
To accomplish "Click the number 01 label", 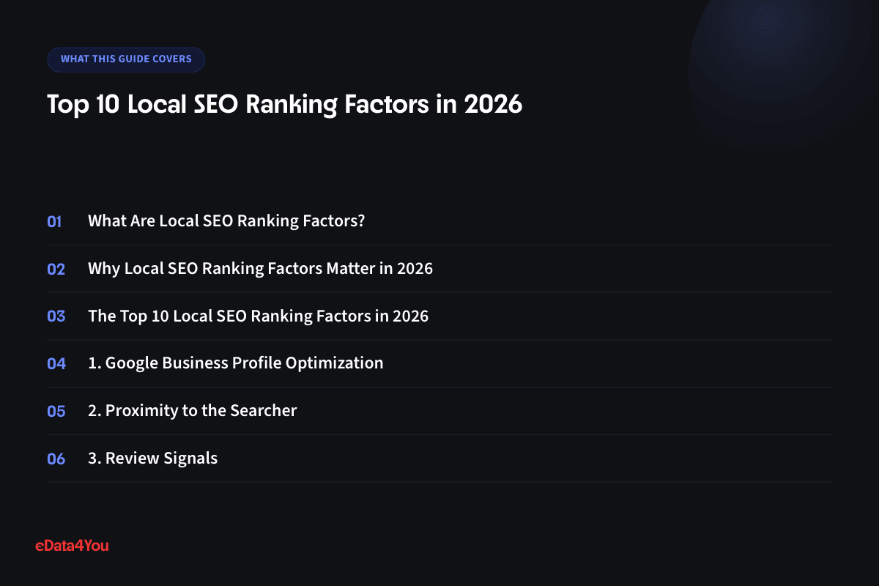I will click(55, 221).
